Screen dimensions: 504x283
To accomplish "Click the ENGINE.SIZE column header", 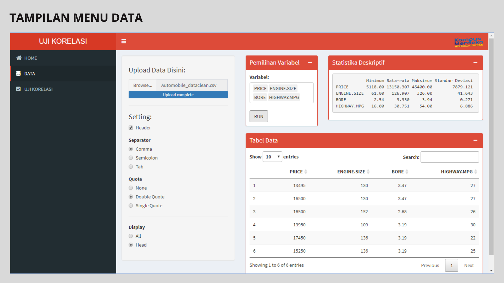I will pyautogui.click(x=351, y=172).
